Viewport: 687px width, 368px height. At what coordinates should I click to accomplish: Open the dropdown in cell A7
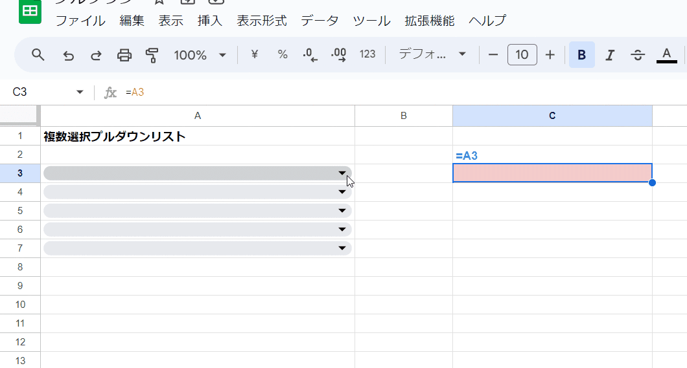[342, 248]
